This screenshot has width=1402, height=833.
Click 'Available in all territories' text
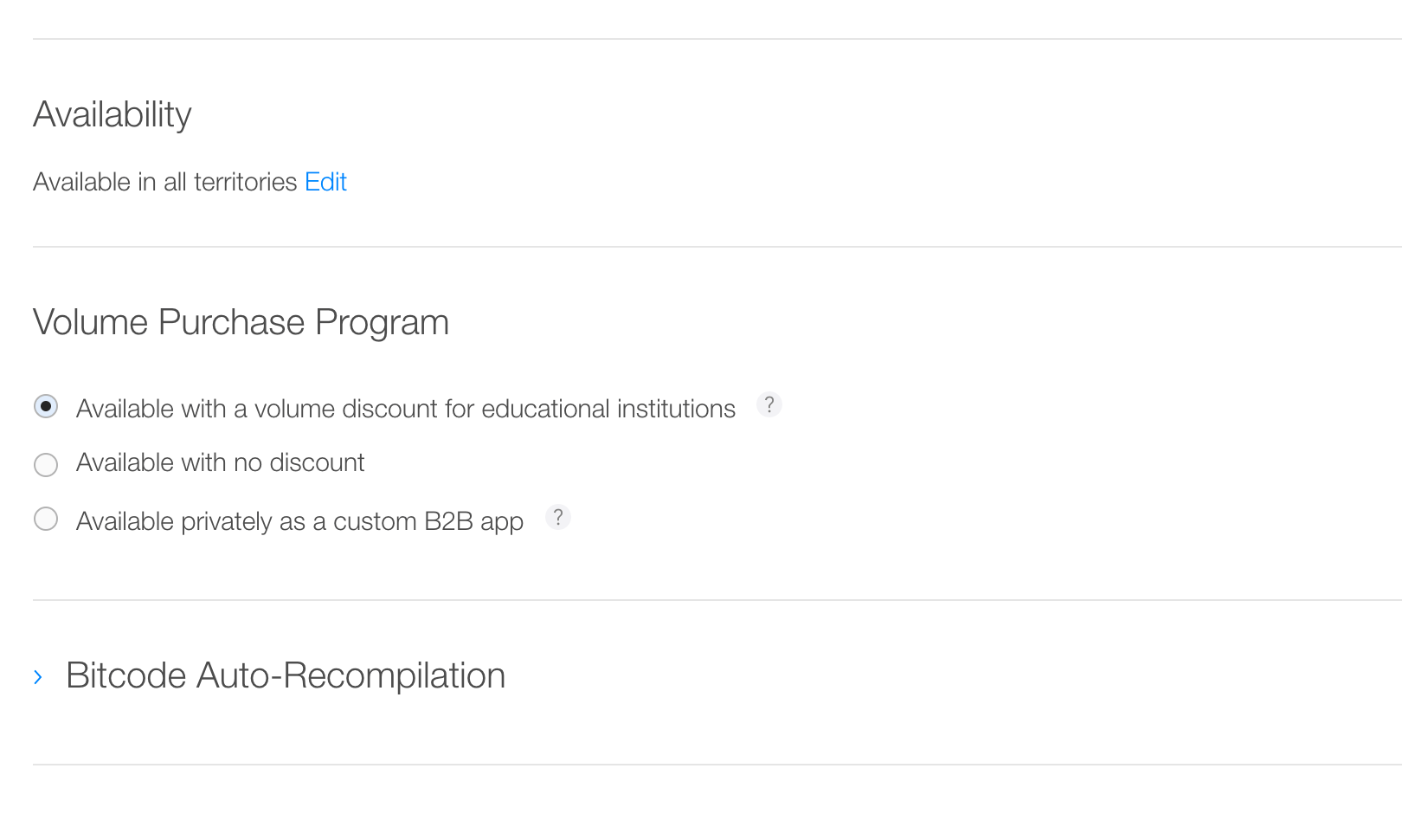pyautogui.click(x=164, y=182)
